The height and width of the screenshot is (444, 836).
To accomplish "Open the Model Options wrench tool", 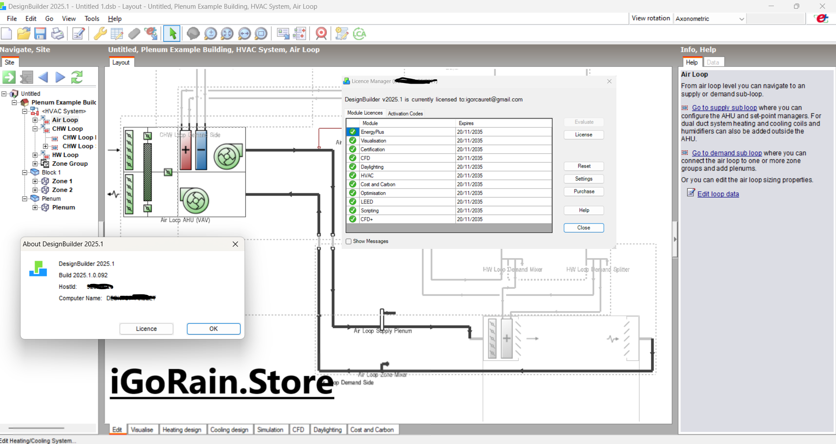I will coord(100,33).
